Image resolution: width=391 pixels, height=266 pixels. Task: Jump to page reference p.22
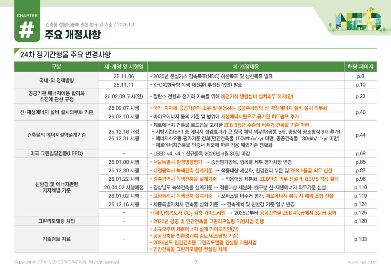(x=360, y=96)
